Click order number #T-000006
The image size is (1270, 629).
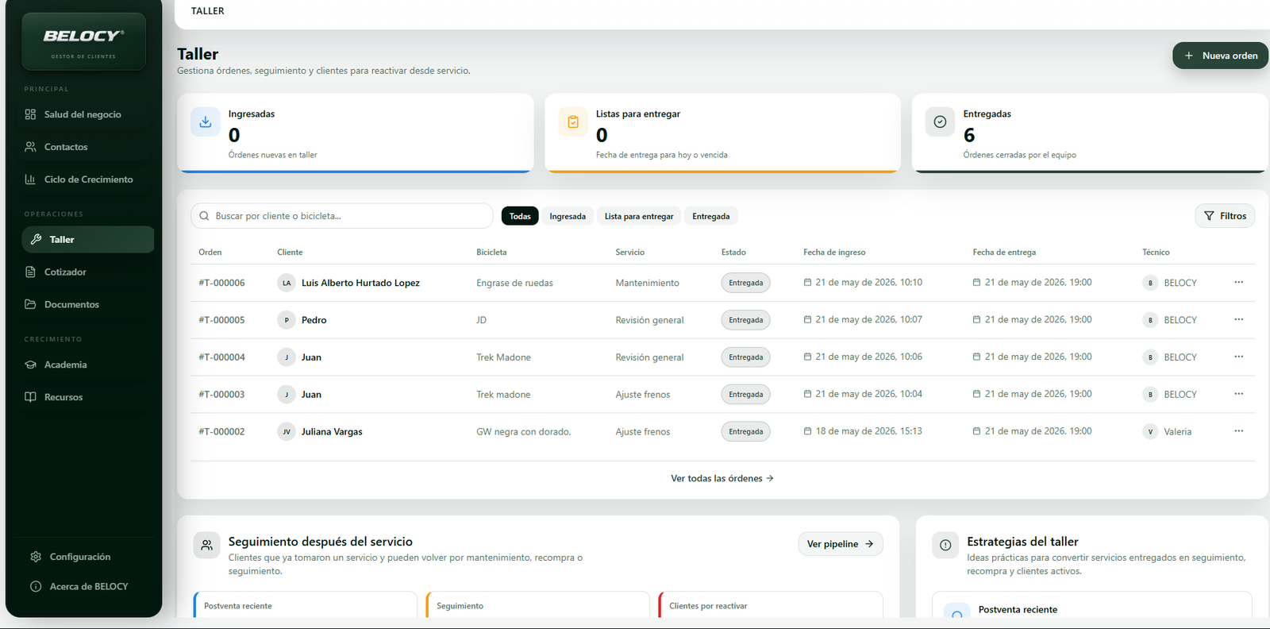pos(221,283)
